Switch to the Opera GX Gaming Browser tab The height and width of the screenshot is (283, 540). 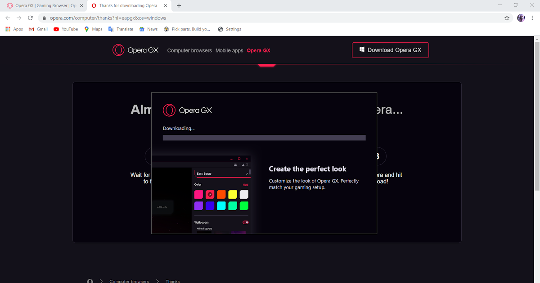pyautogui.click(x=44, y=6)
